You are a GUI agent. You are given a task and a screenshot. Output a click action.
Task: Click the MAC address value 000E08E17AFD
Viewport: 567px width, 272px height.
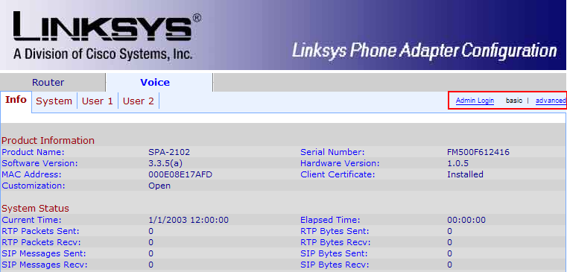point(180,174)
